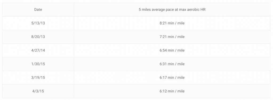
Task: Select the 6:54 min / mile cell
Action: [172, 50]
